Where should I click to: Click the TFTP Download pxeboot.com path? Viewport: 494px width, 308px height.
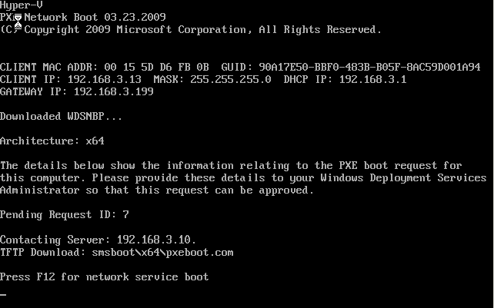tap(162, 253)
